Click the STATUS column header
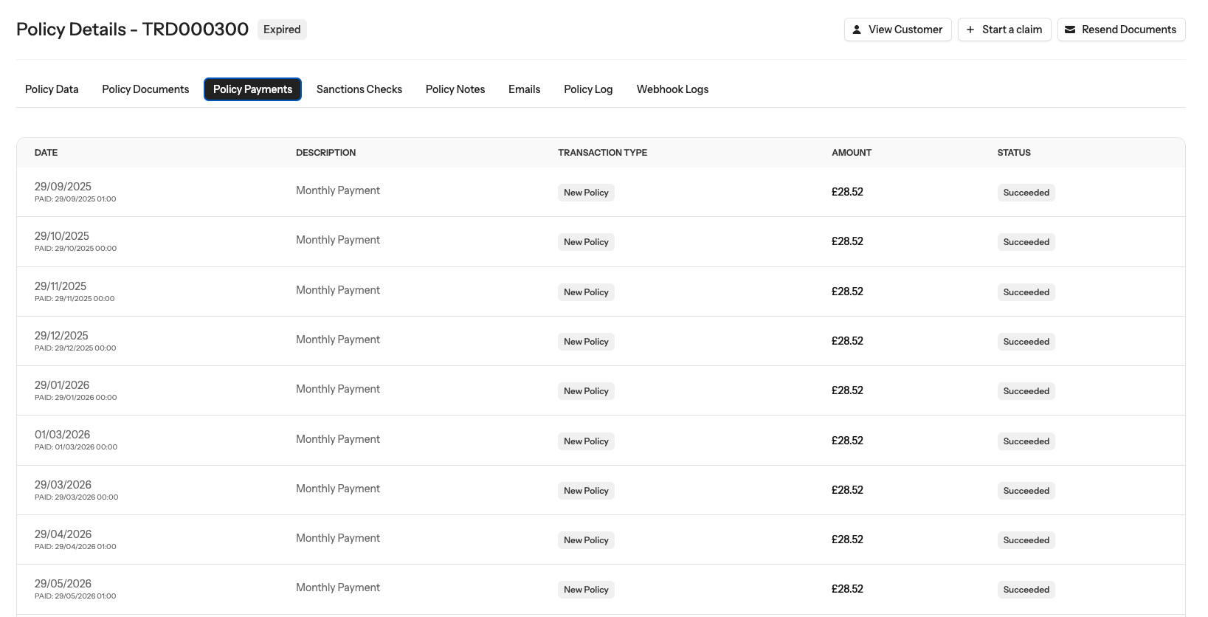This screenshot has height=617, width=1208. coord(1014,153)
